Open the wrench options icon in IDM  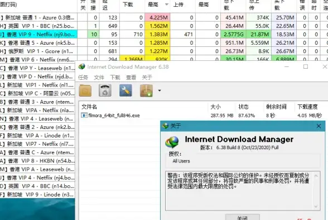coord(126,90)
